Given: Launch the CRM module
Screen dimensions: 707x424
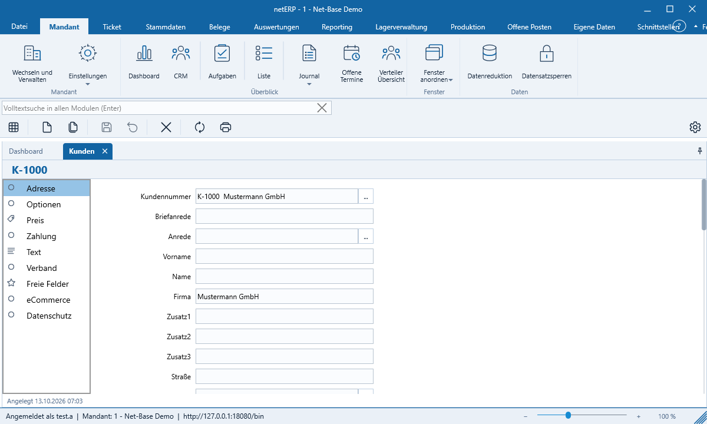Looking at the screenshot, I should click(181, 62).
